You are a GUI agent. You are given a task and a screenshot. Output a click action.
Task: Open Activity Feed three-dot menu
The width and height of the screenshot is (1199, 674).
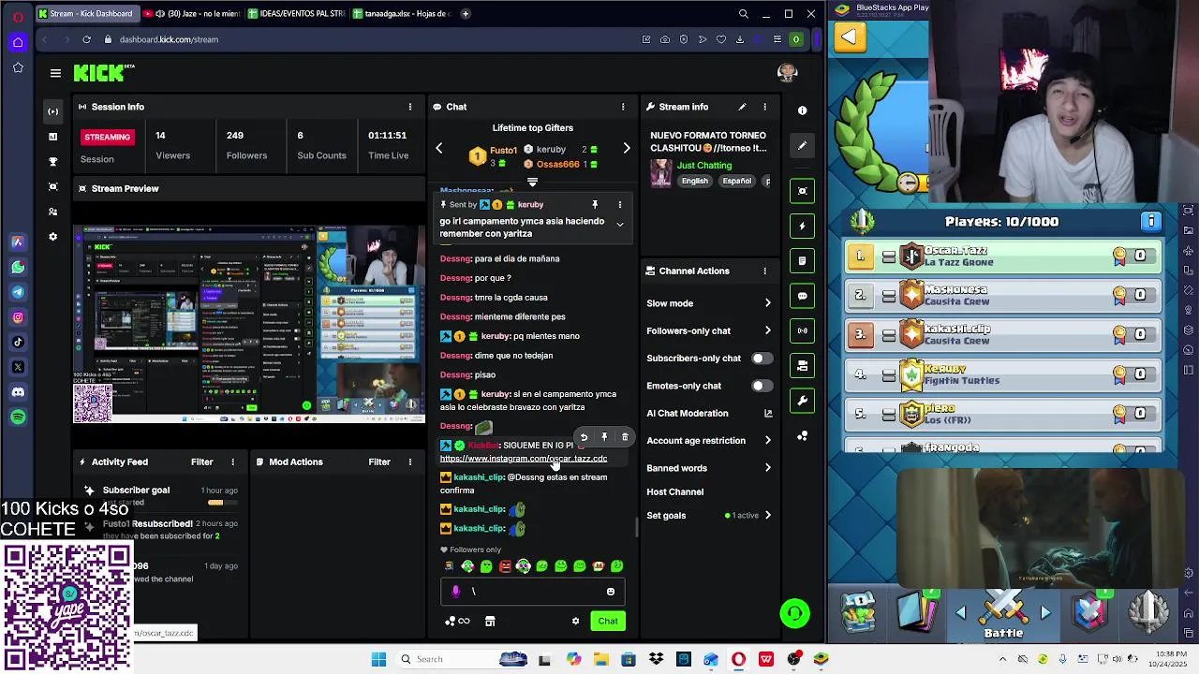pos(233,462)
